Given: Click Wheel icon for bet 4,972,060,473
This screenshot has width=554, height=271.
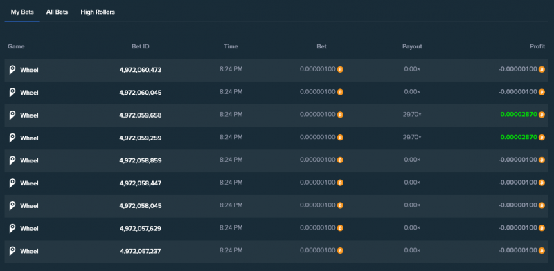Looking at the screenshot, I should point(12,70).
